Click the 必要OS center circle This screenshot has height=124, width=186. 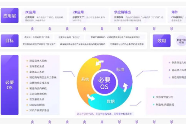(104, 83)
